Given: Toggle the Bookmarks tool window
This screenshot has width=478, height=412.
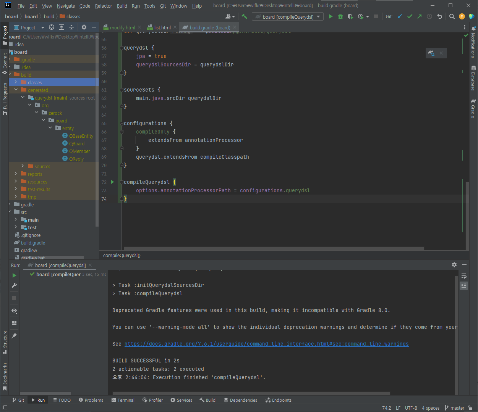Looking at the screenshot, I should coord(5,377).
